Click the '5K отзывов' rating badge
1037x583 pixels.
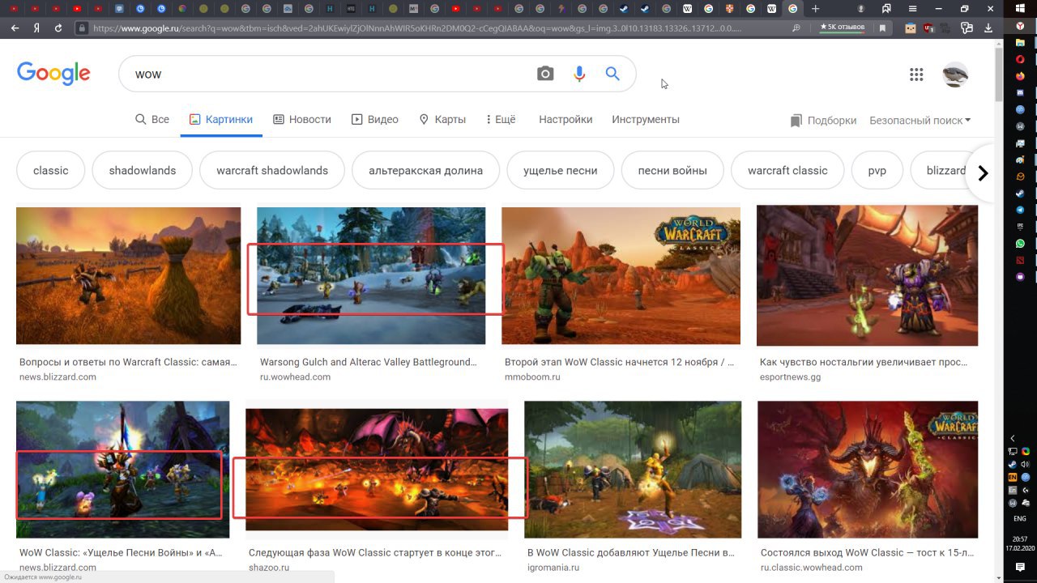(x=843, y=27)
